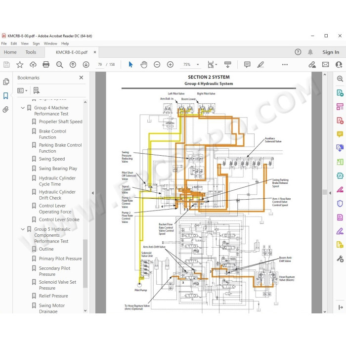Open the Protect shield tool in right pane
Image resolution: width=346 pixels, height=346 pixels.
click(x=340, y=203)
